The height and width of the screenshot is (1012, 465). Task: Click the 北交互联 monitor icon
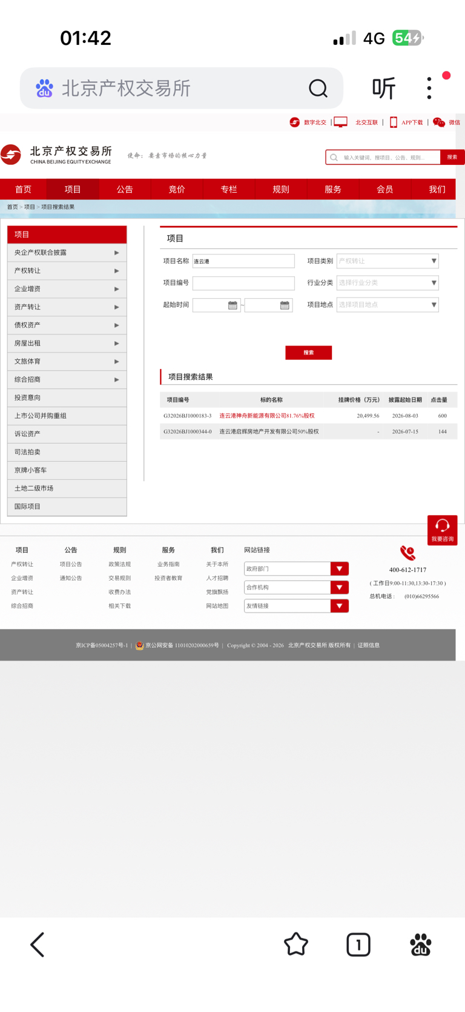tap(341, 122)
